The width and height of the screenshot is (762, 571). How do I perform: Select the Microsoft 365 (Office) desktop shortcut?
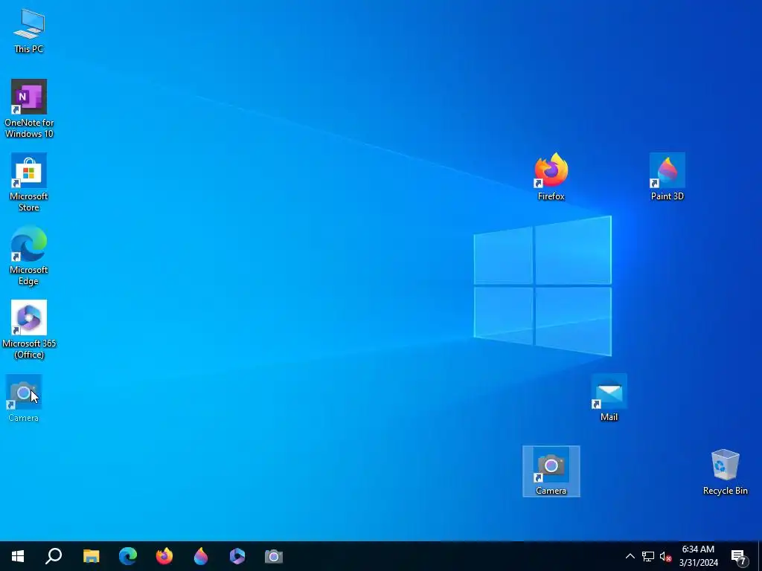(29, 329)
